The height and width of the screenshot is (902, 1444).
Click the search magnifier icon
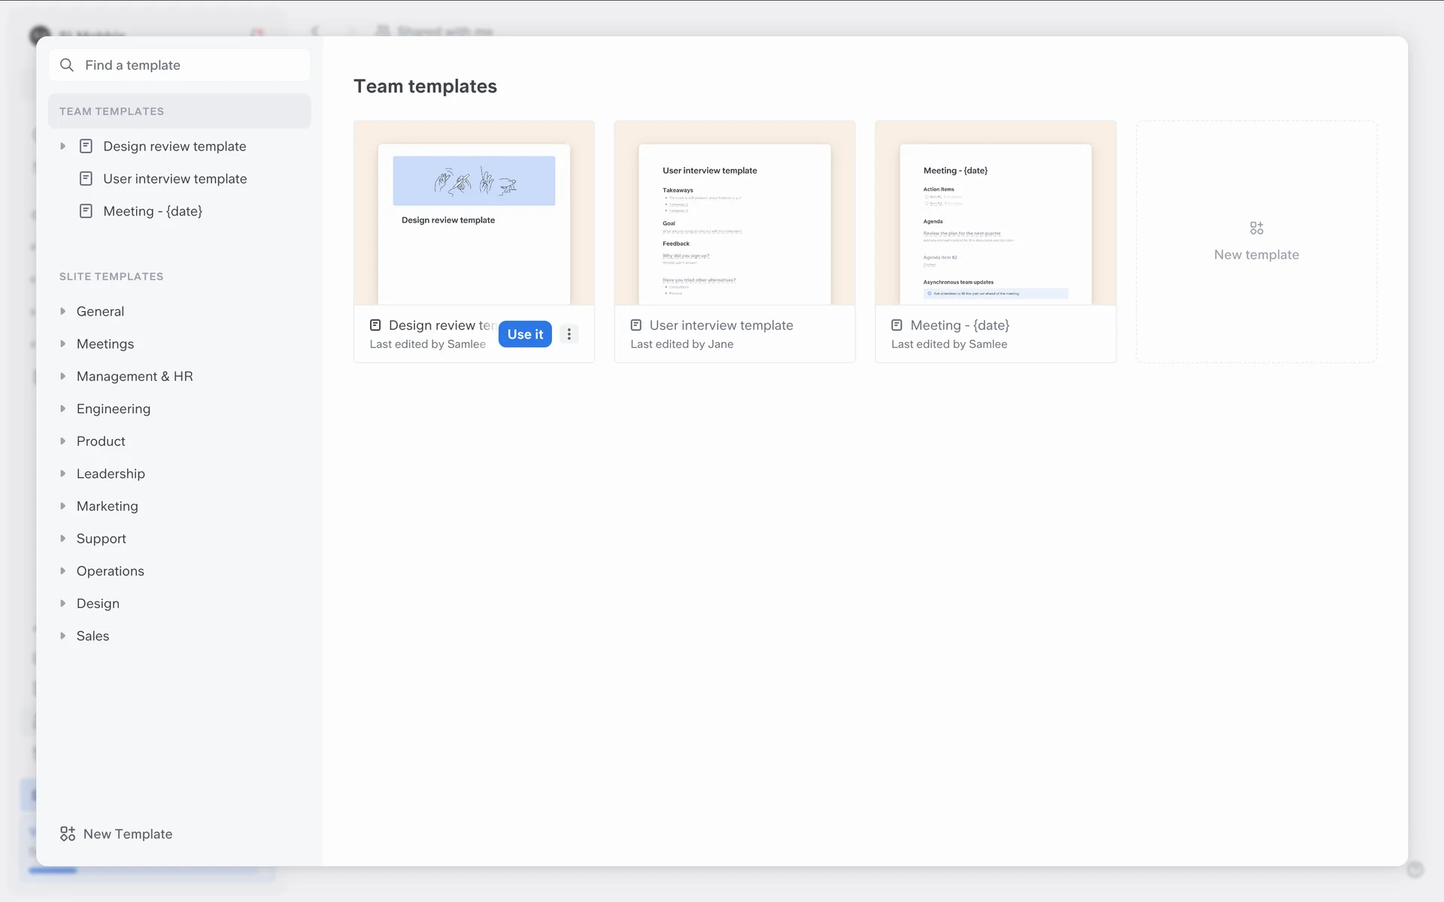point(67,65)
